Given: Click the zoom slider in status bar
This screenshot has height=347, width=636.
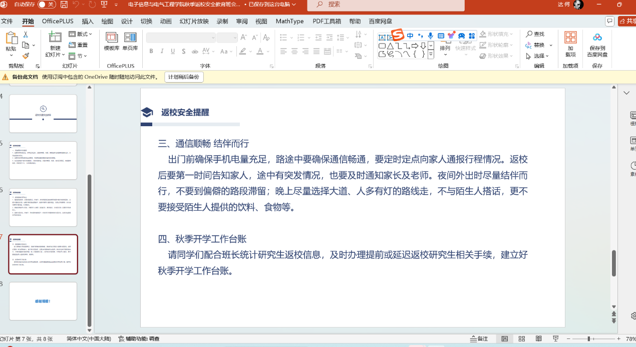Looking at the screenshot, I should pyautogui.click(x=589, y=339).
